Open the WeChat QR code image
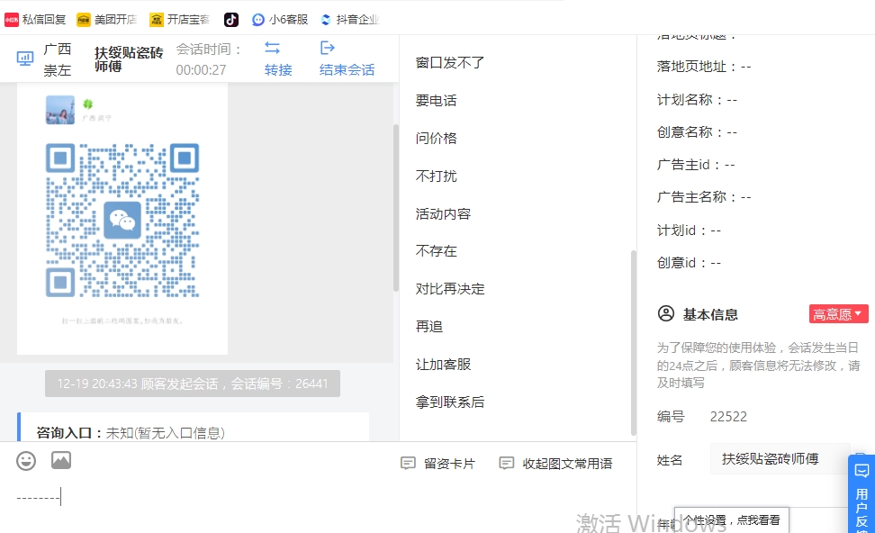 pyautogui.click(x=122, y=220)
